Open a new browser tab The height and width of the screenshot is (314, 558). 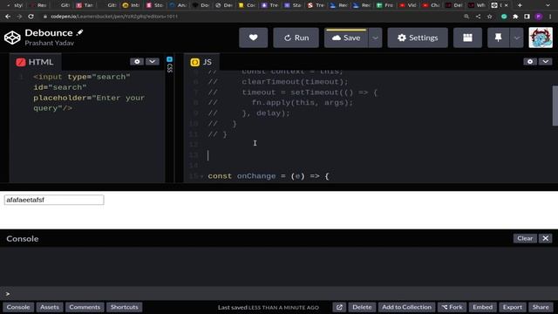[520, 5]
